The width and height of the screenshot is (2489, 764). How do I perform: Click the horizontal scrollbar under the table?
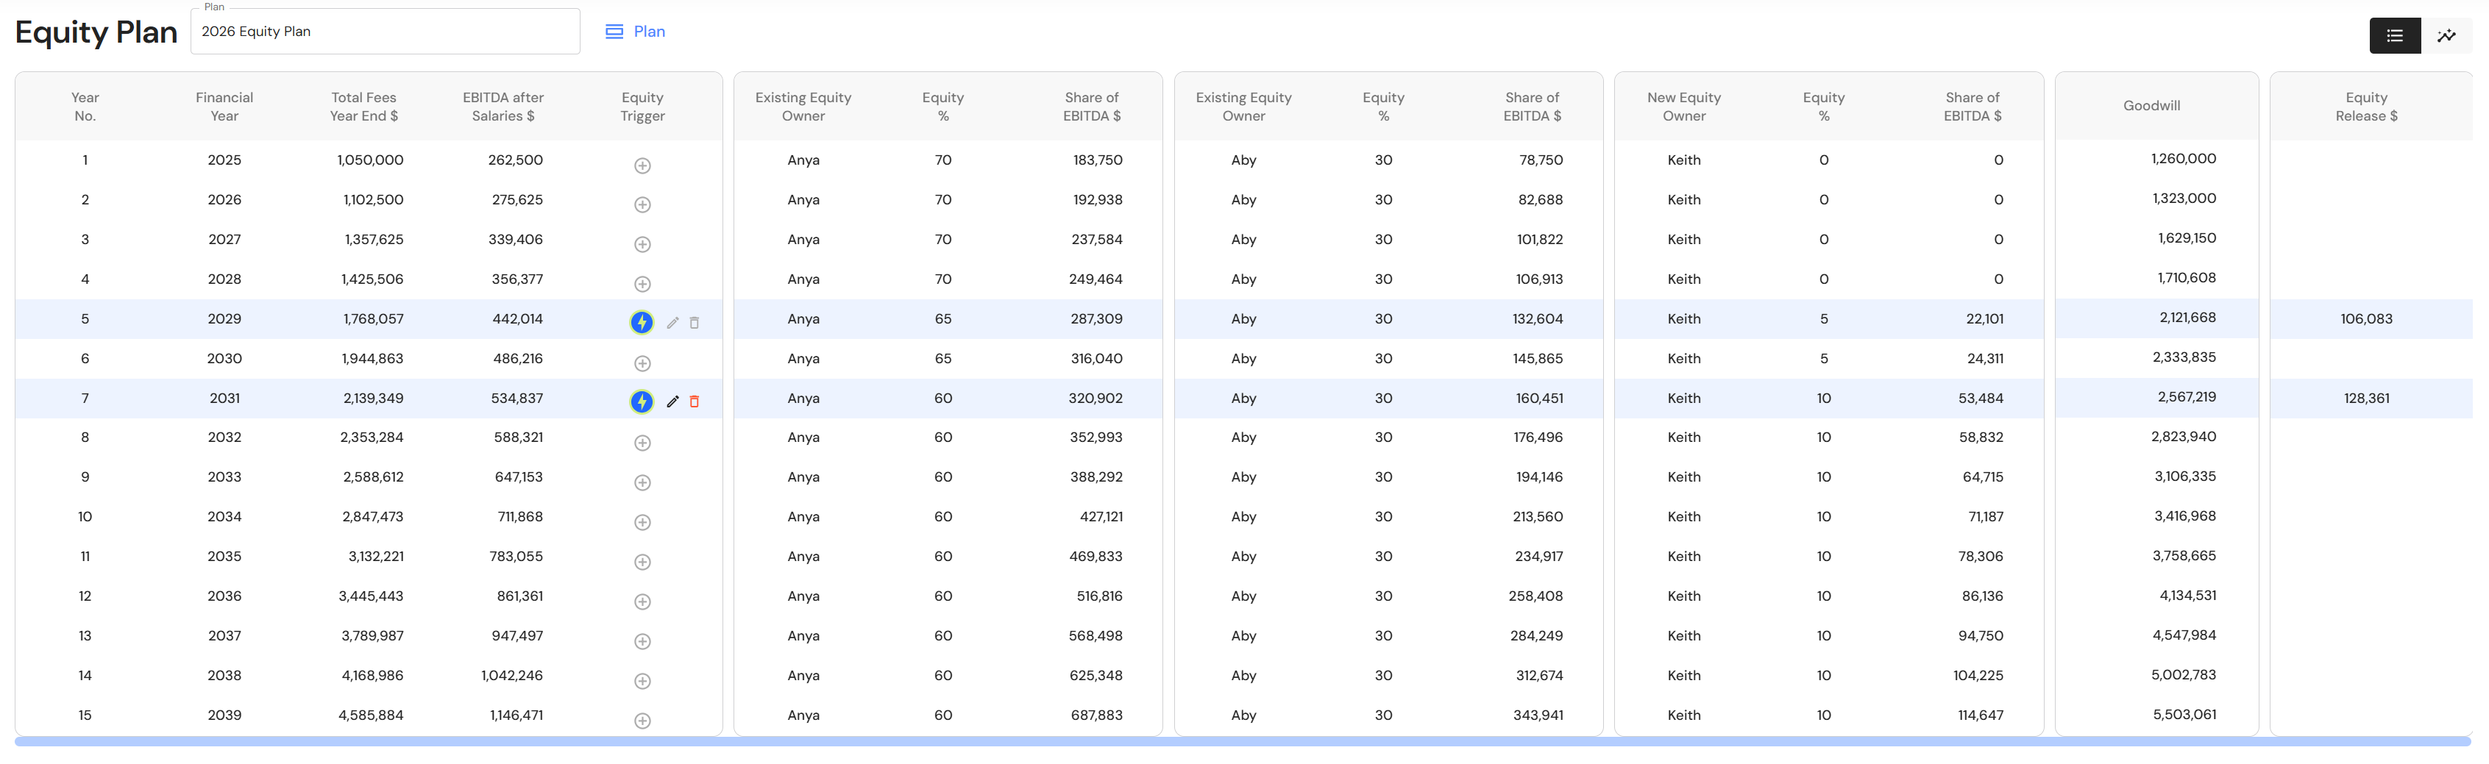[x=1243, y=742]
